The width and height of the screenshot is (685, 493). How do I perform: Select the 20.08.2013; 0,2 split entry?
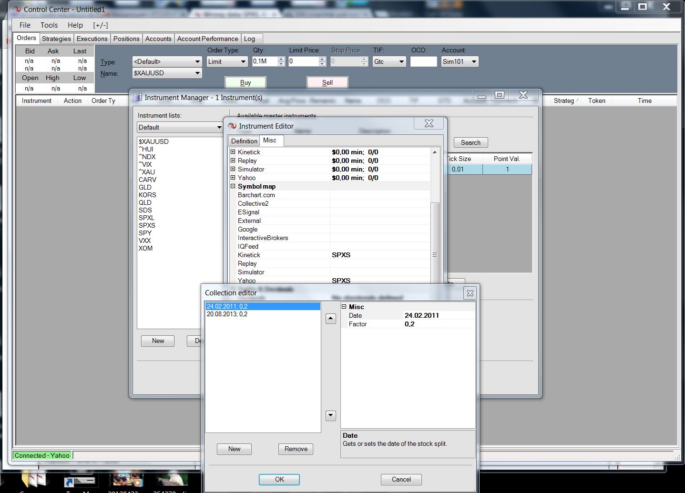[x=263, y=314]
